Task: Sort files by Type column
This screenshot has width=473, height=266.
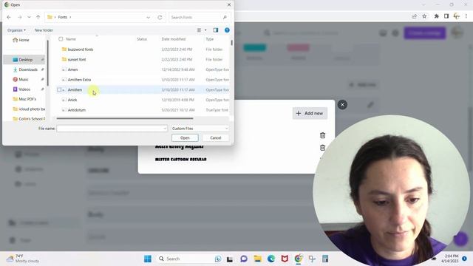Action: point(210,39)
